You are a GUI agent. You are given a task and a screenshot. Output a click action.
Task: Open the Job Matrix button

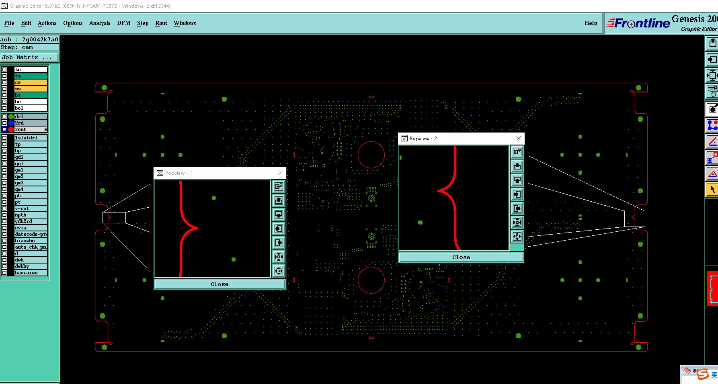(x=29, y=57)
